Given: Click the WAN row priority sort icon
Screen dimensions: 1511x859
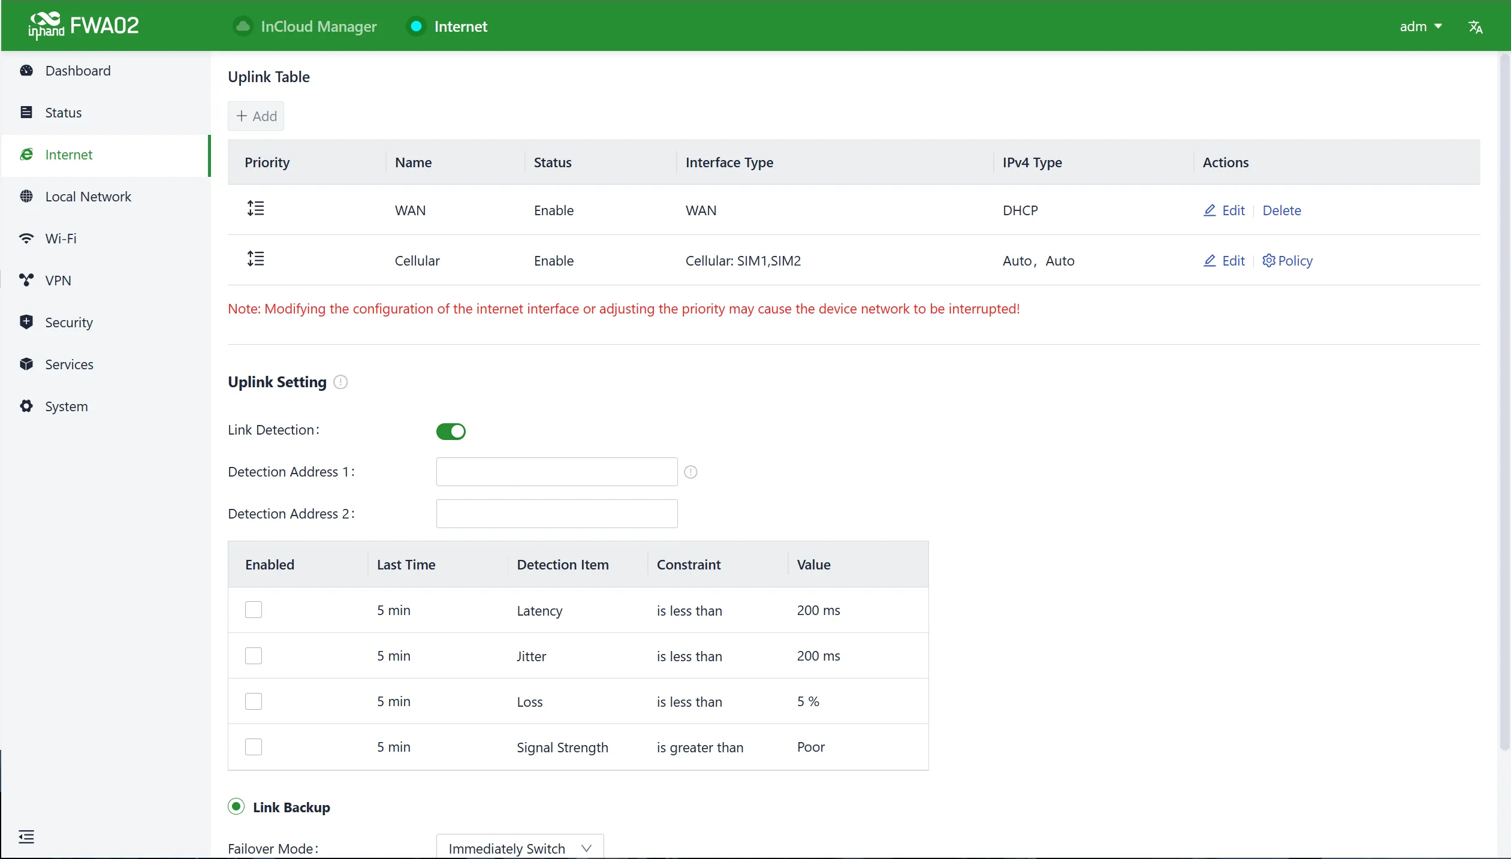Looking at the screenshot, I should pos(255,209).
